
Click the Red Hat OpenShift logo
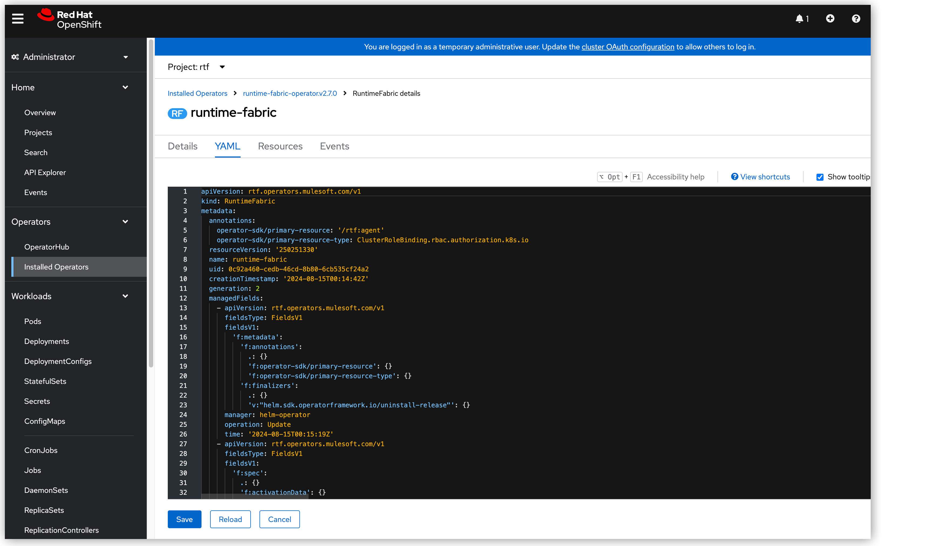pyautogui.click(x=69, y=18)
